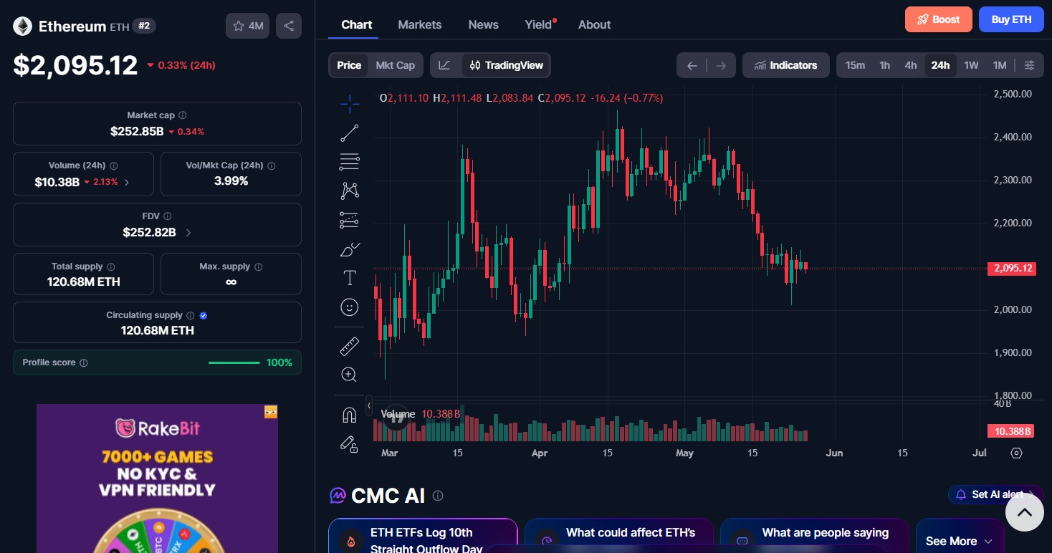
Task: Show Circulating supply info tooltip
Action: tap(190, 315)
